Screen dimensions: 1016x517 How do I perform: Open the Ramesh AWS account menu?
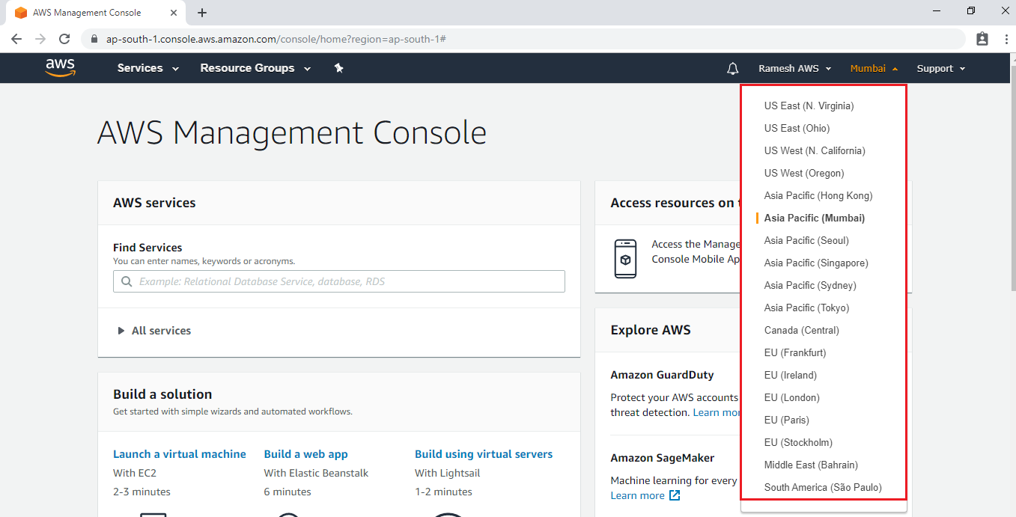tap(795, 69)
